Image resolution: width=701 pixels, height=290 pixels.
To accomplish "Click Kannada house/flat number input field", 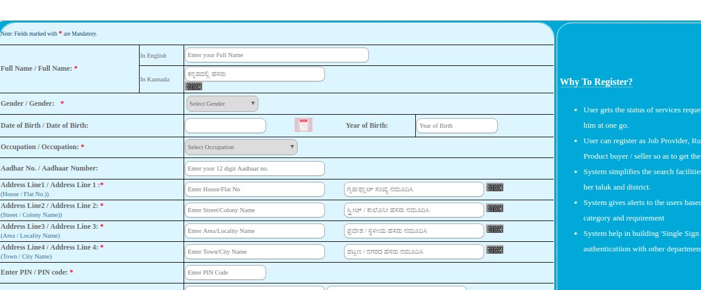I will [413, 190].
